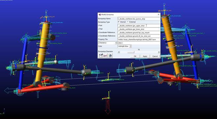Open the property file editor icon
Viewport: 217px width, 119px height.
pyautogui.click(x=101, y=56)
